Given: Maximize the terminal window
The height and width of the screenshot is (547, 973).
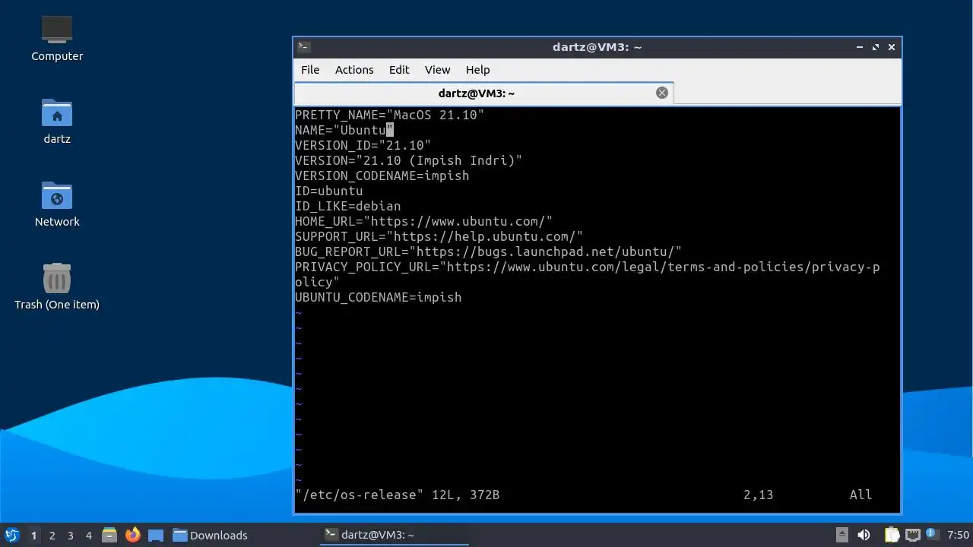Looking at the screenshot, I should [876, 47].
